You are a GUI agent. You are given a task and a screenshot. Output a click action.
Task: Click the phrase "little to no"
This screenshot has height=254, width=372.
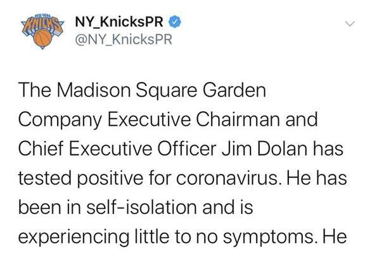(176, 237)
